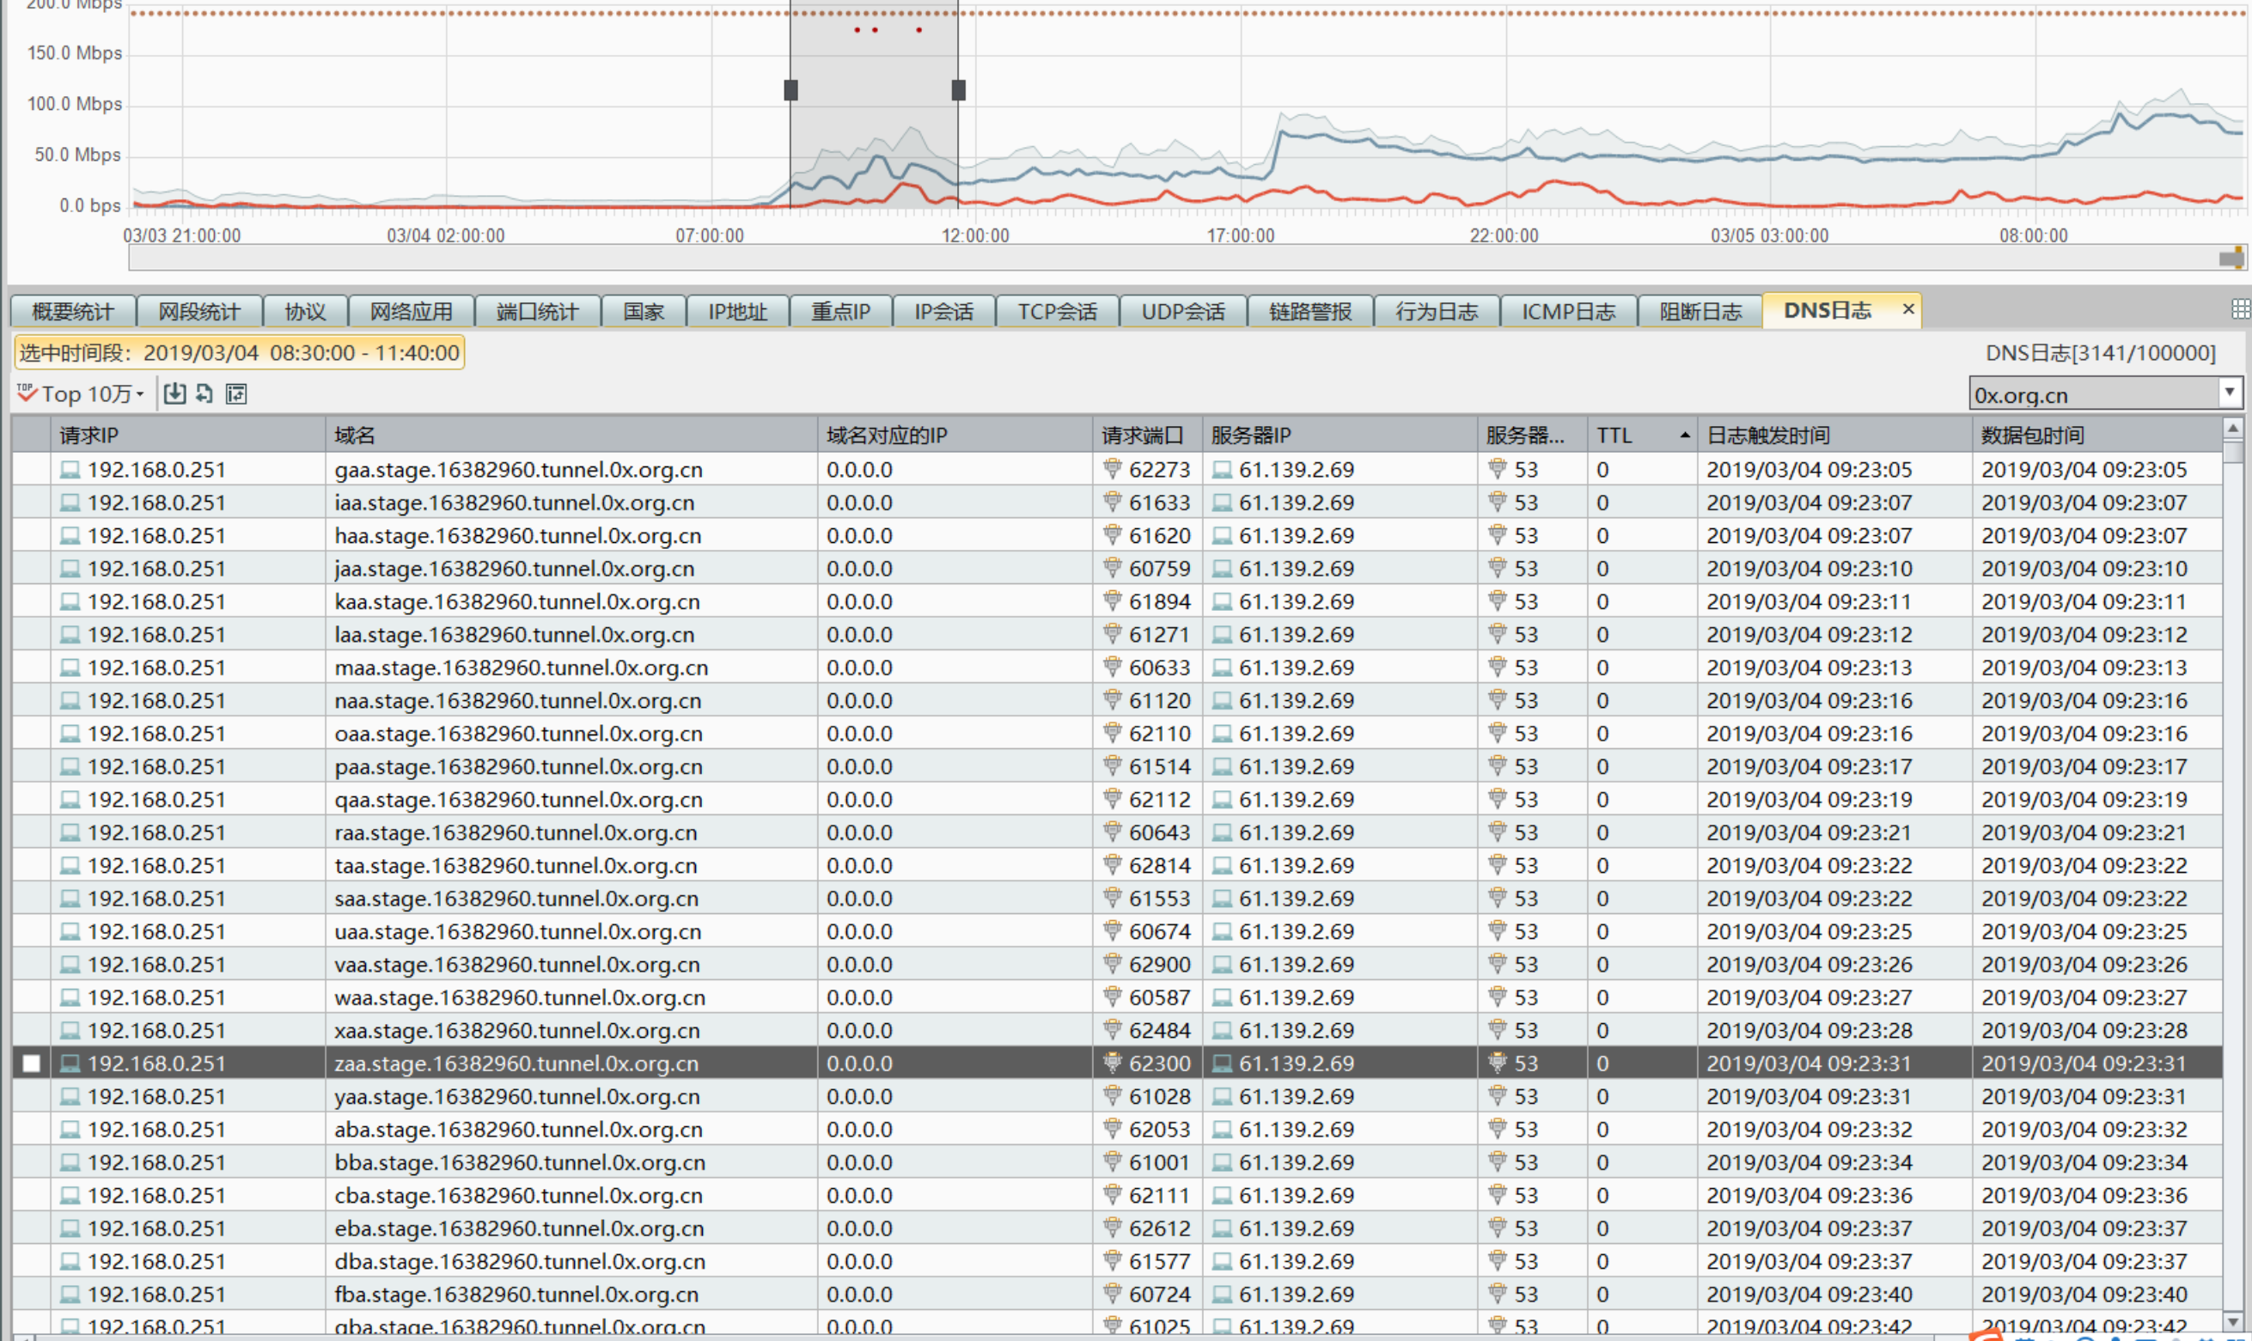
Task: Click the download/export icon in toolbar
Action: pyautogui.click(x=174, y=393)
